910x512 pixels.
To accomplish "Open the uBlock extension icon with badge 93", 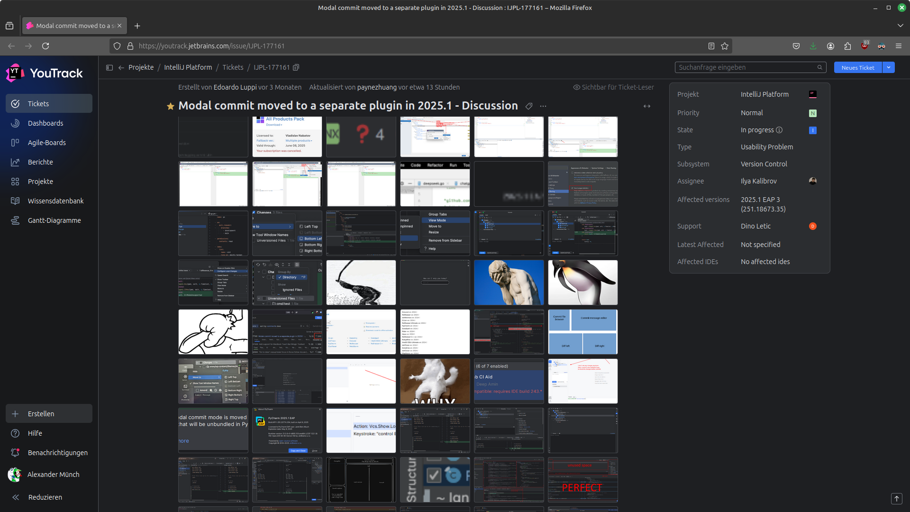I will pos(865,46).
